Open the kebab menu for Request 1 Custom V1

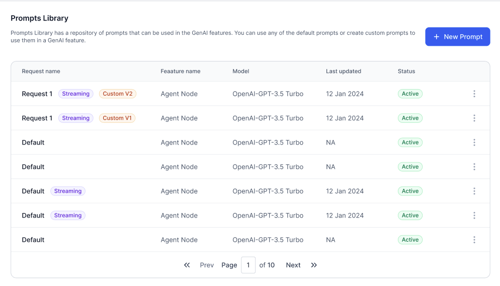tap(474, 118)
